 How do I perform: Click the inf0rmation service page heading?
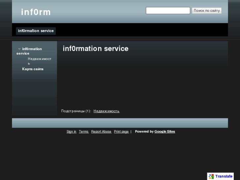click(x=96, y=49)
